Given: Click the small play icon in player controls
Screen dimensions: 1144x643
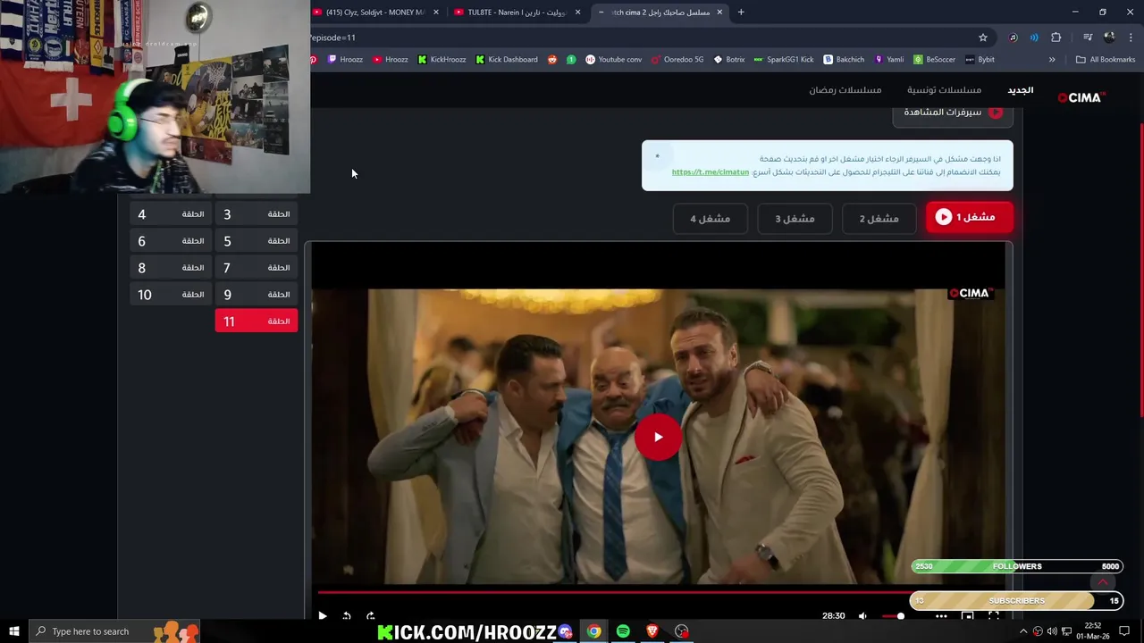Looking at the screenshot, I should pos(323,615).
